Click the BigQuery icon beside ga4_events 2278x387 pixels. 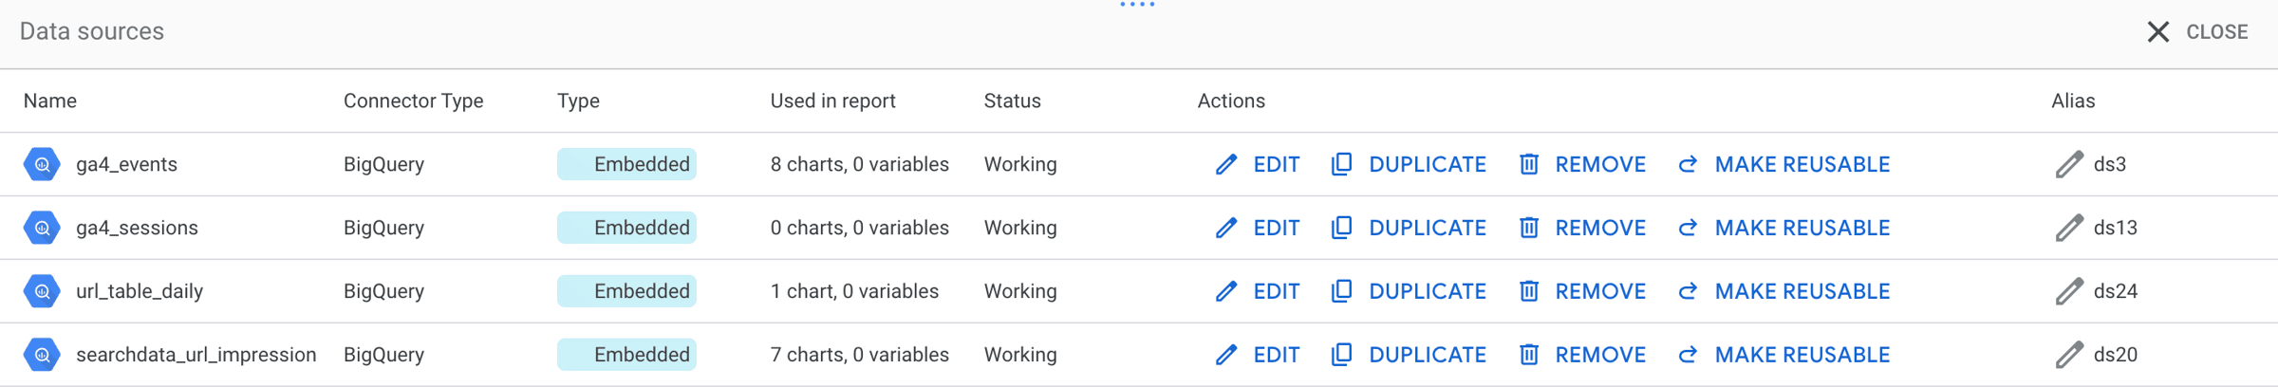[x=42, y=164]
